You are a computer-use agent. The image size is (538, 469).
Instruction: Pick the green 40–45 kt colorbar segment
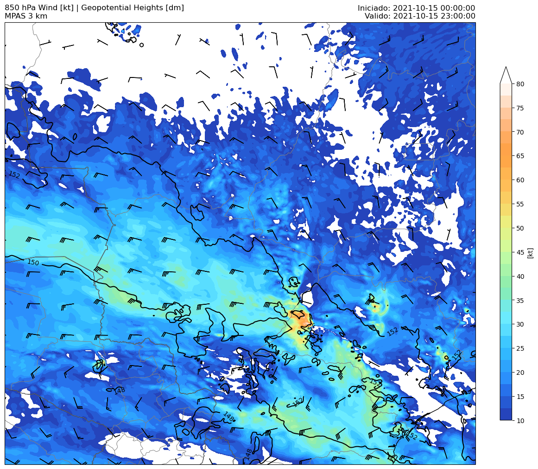[506, 264]
